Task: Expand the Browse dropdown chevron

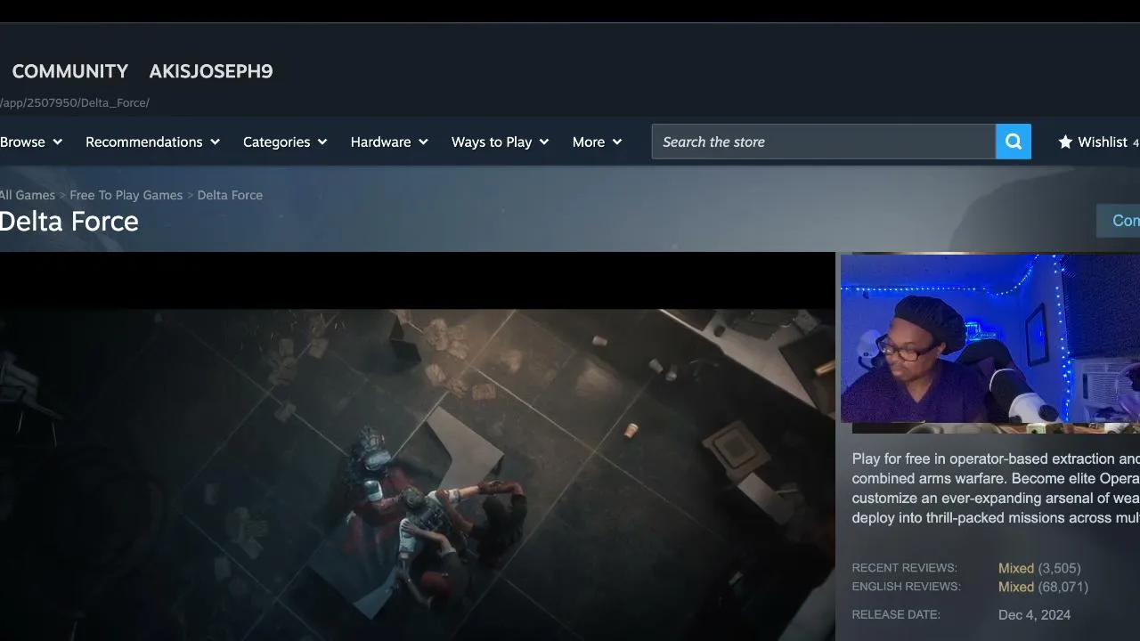Action: 57,142
